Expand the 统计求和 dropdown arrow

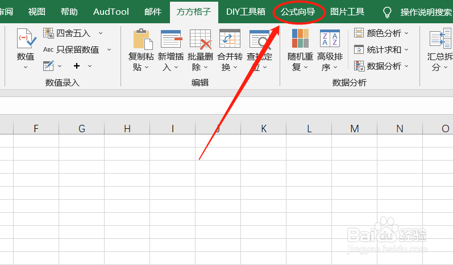406,49
